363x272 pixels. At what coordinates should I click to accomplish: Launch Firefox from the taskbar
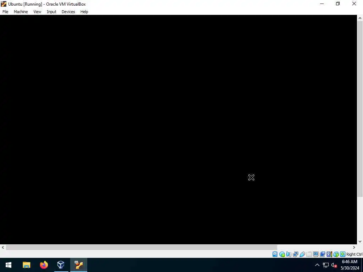pyautogui.click(x=44, y=265)
